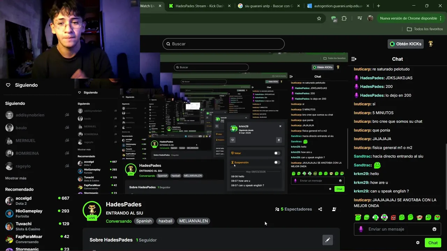Screen dimensions: 447x251
Task: Open Todos los favoritos bookmarks folder
Action: [425, 29]
